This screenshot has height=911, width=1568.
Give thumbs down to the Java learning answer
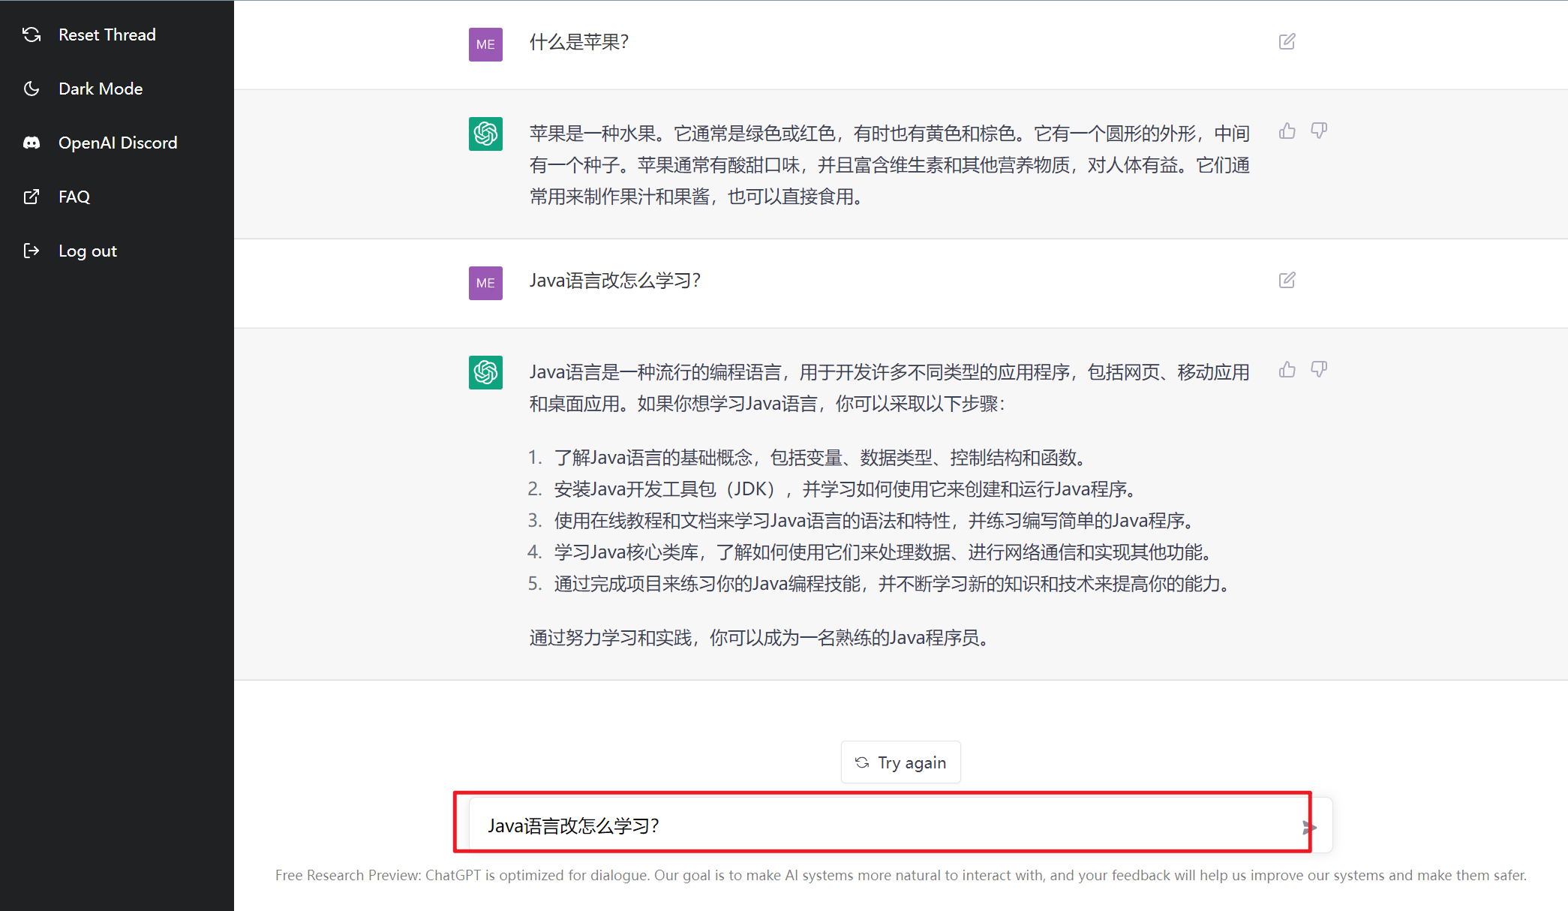[x=1319, y=368]
